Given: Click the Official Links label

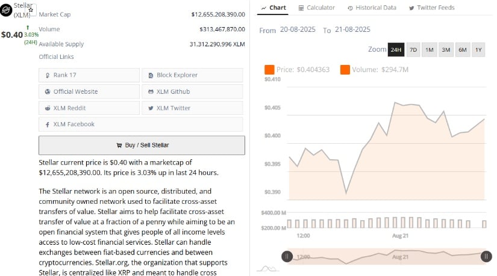Looking at the screenshot, I should (x=56, y=57).
